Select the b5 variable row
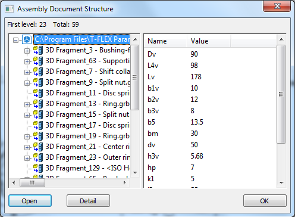Screen dimensions: 295x217 (210, 122)
